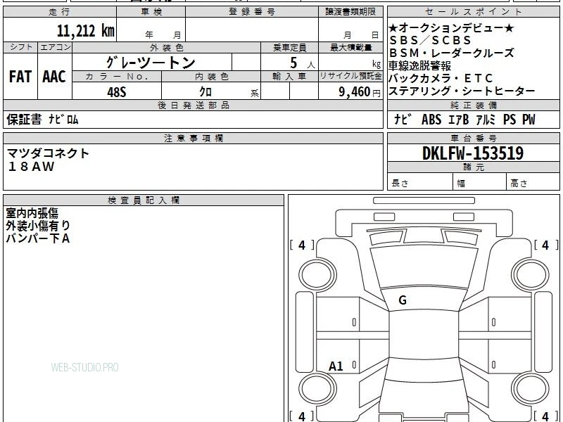563x422 pixels.
Task: Click the 純正装備 header
Action: click(474, 105)
